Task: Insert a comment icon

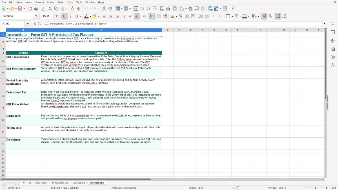Action: tap(197, 9)
